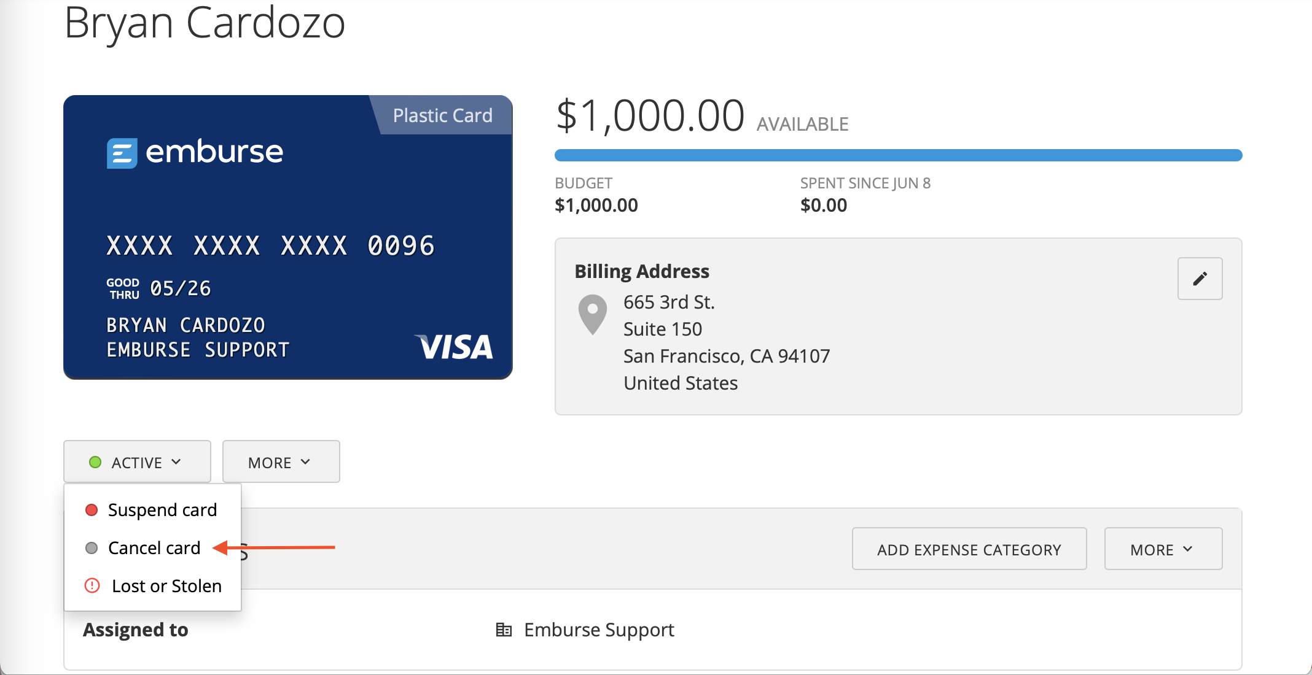Click the Plastic Card label tab
This screenshot has width=1312, height=675.
[x=442, y=115]
